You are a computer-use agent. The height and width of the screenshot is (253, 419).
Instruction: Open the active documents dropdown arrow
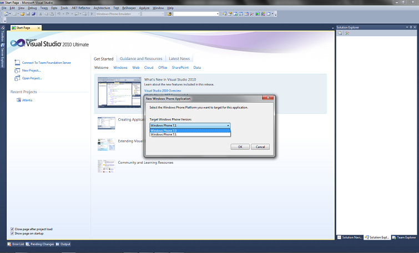332,28
